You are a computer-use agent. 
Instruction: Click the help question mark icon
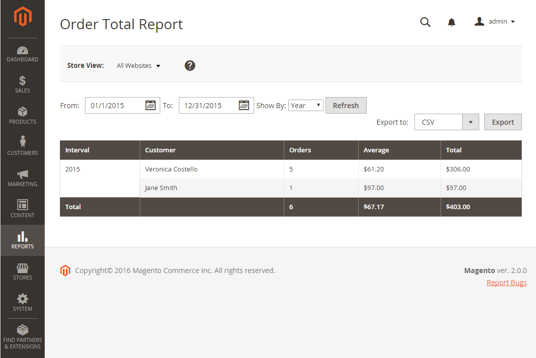(x=190, y=65)
